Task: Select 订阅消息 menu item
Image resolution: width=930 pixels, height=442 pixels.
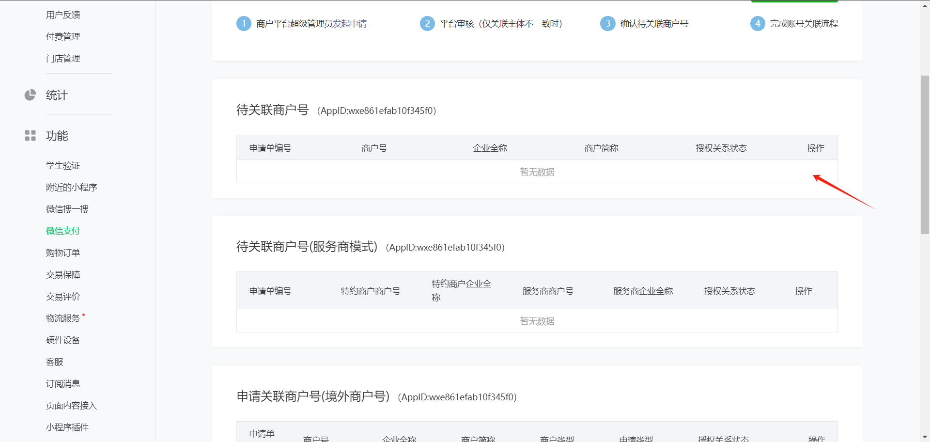Action: click(x=63, y=384)
